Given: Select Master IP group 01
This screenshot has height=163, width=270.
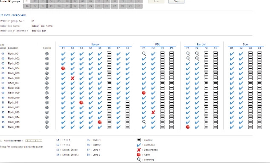Looking at the screenshot, I should (27, 1).
